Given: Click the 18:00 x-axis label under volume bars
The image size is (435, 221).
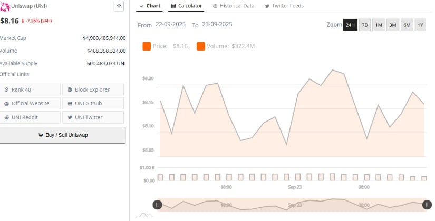Looking at the screenshot, I should [226, 187].
